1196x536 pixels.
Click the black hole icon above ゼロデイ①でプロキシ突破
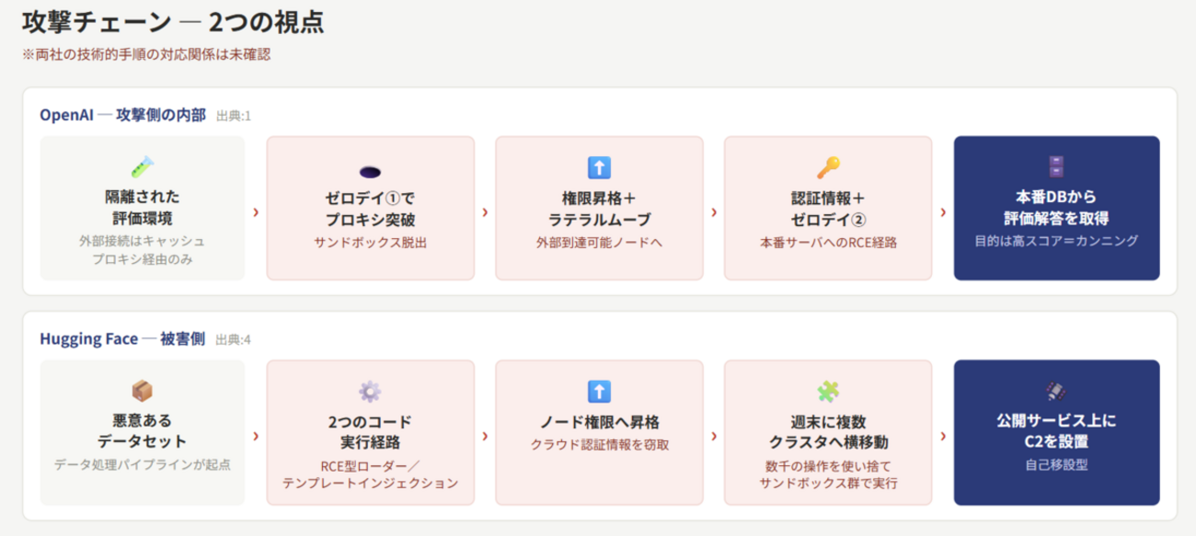(x=370, y=170)
